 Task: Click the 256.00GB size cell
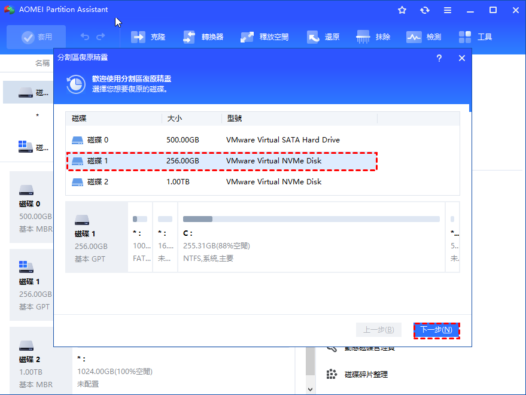[183, 161]
